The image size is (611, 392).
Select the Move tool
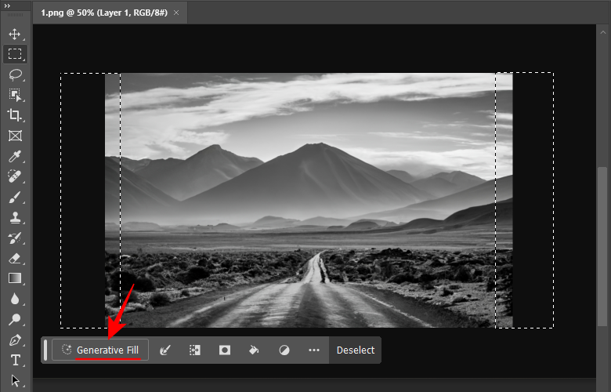(x=15, y=34)
